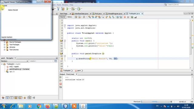Open Applet menu in Applet Viewer window
The height and width of the screenshot is (109, 194).
click(5, 5)
